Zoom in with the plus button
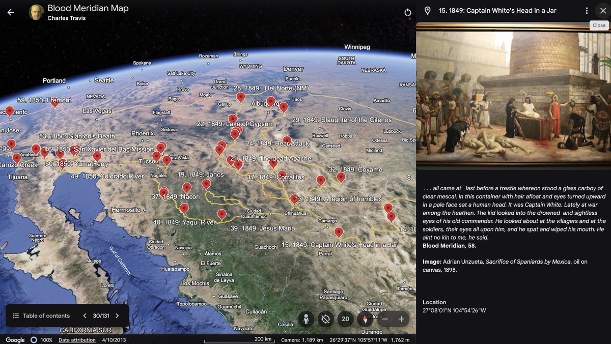This screenshot has width=611, height=344. point(401,319)
